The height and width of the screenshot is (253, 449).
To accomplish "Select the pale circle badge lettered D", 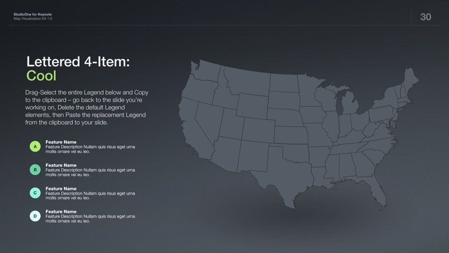I will [35, 216].
